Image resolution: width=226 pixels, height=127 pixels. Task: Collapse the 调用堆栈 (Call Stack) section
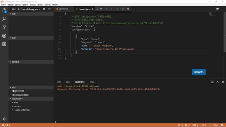coord(31,62)
